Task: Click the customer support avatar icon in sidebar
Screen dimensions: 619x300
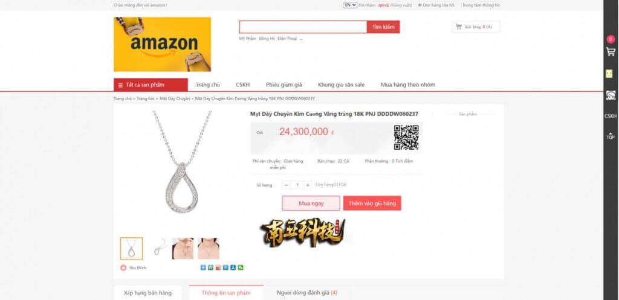Action: point(611,95)
